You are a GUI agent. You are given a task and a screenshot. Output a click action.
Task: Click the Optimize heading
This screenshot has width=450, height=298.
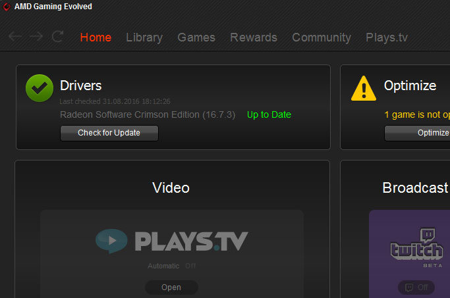410,86
